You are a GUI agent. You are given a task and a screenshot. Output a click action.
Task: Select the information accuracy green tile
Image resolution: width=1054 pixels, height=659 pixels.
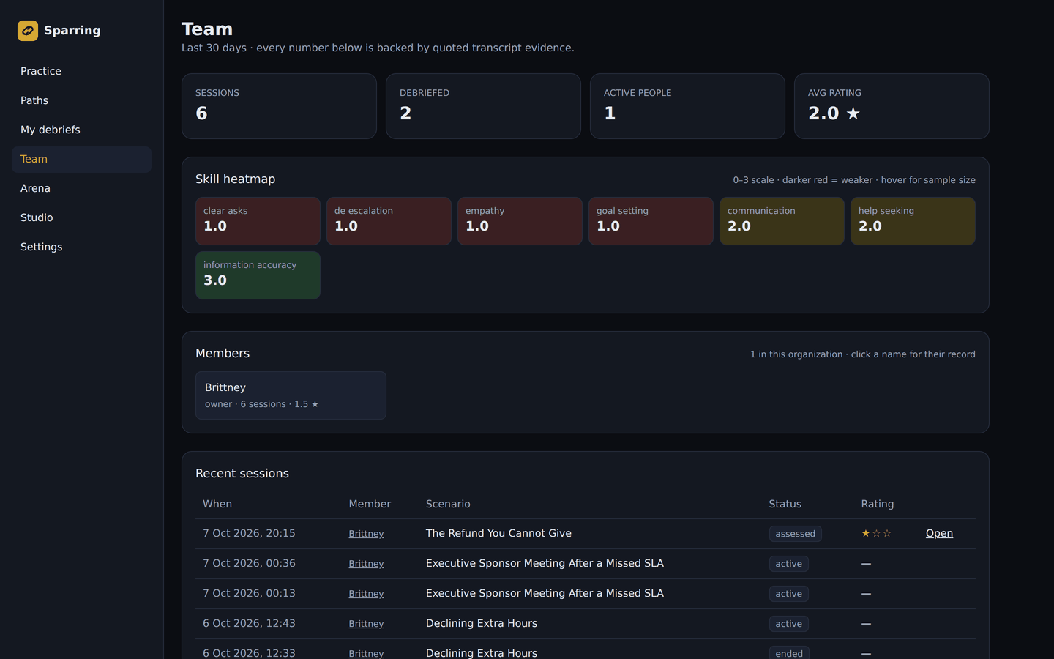[x=258, y=275]
